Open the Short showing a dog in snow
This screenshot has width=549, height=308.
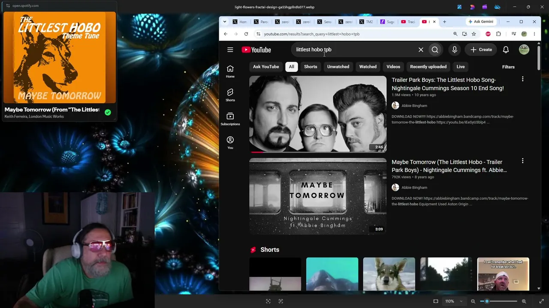coord(389,274)
